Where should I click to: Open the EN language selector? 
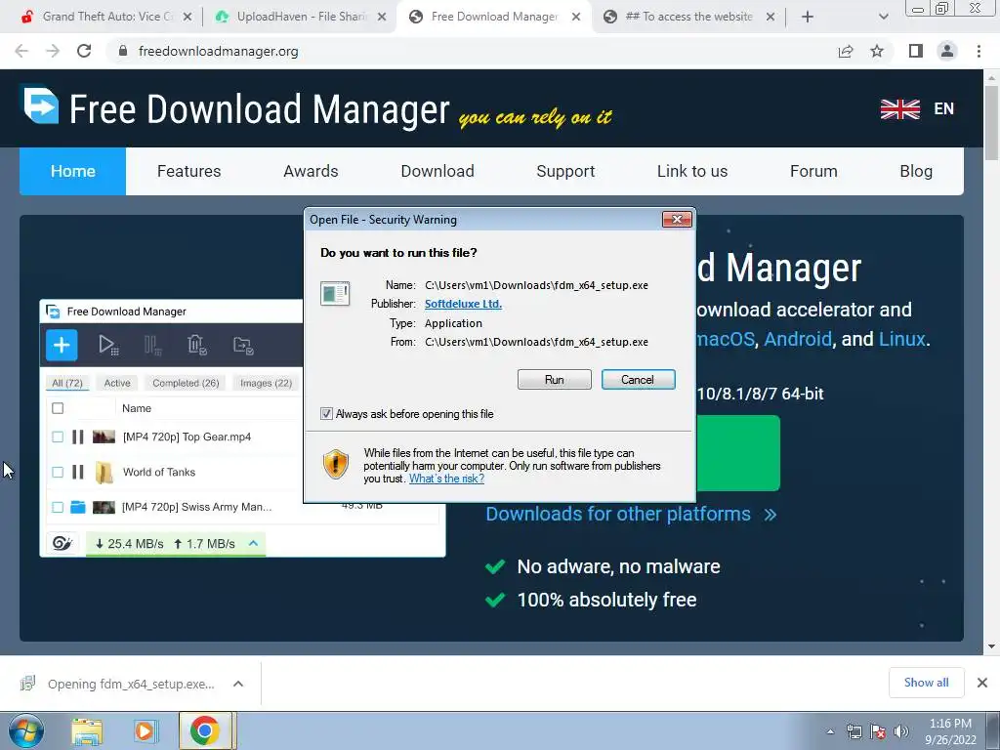click(x=944, y=109)
